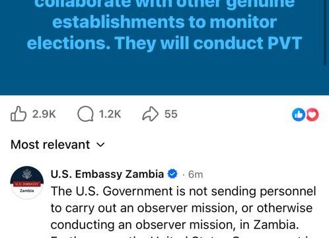Tap the share arrow icon

pyautogui.click(x=151, y=114)
